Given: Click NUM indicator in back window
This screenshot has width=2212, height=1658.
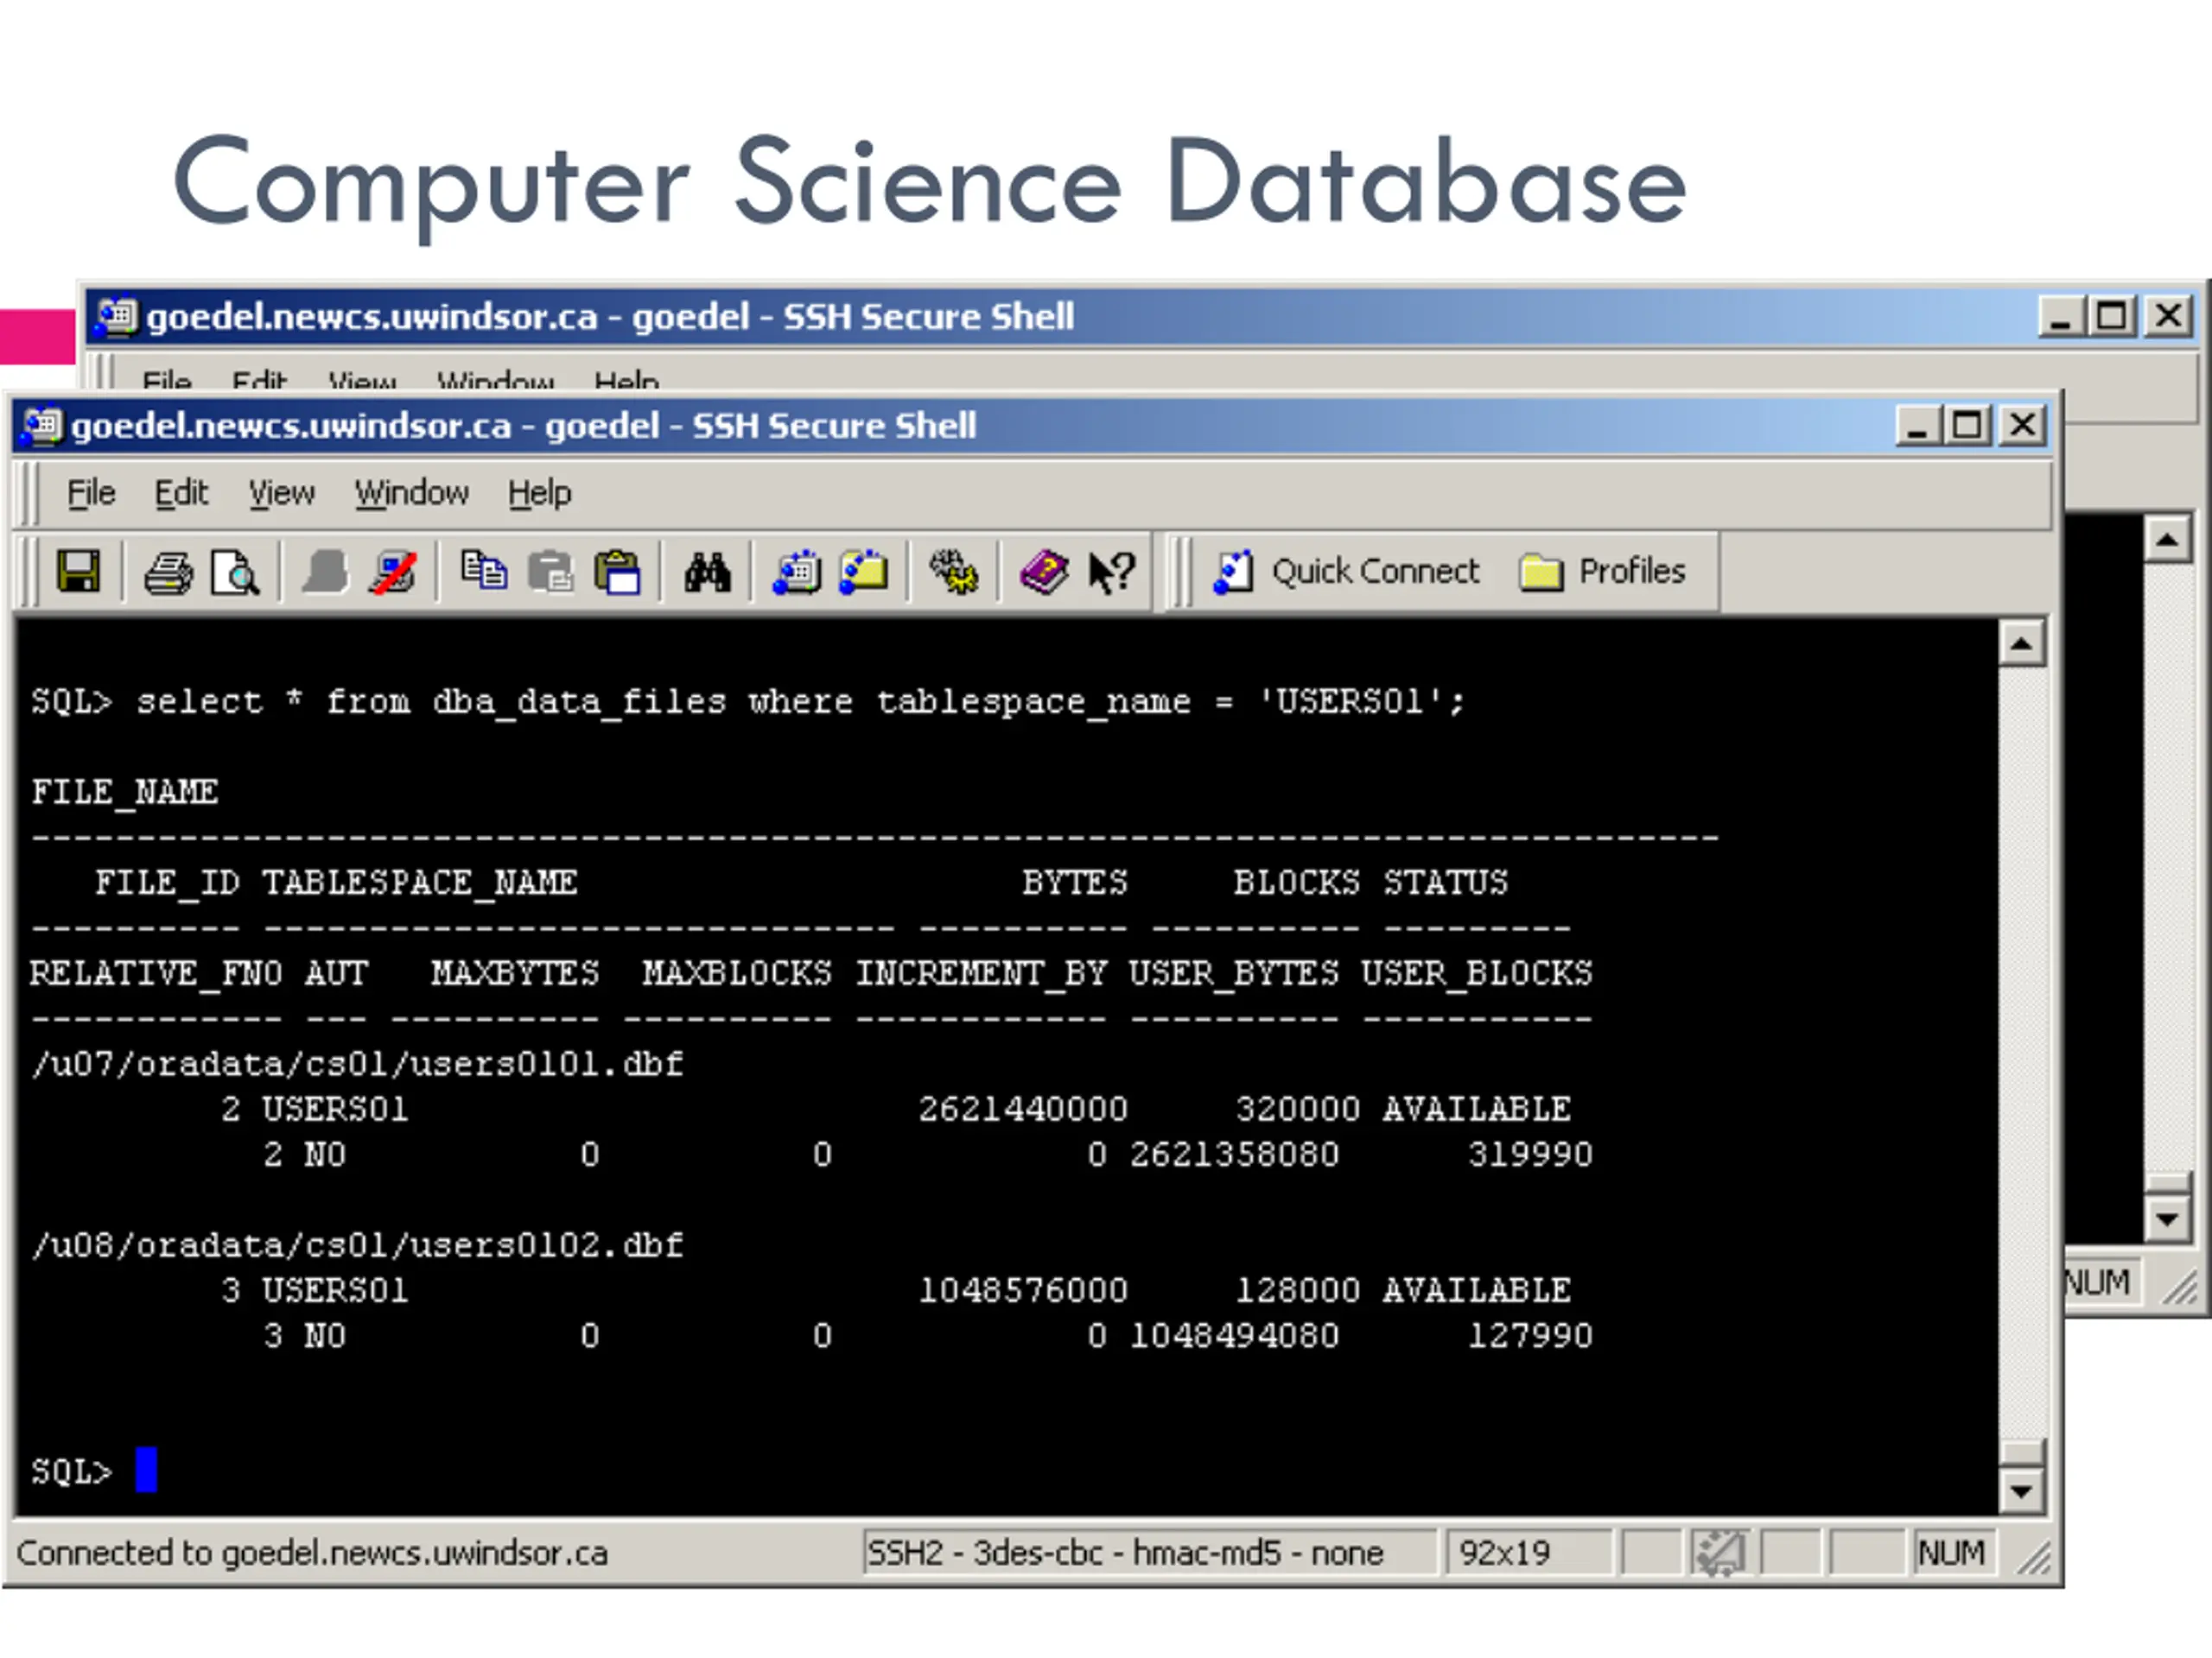Looking at the screenshot, I should (x=2097, y=1282).
